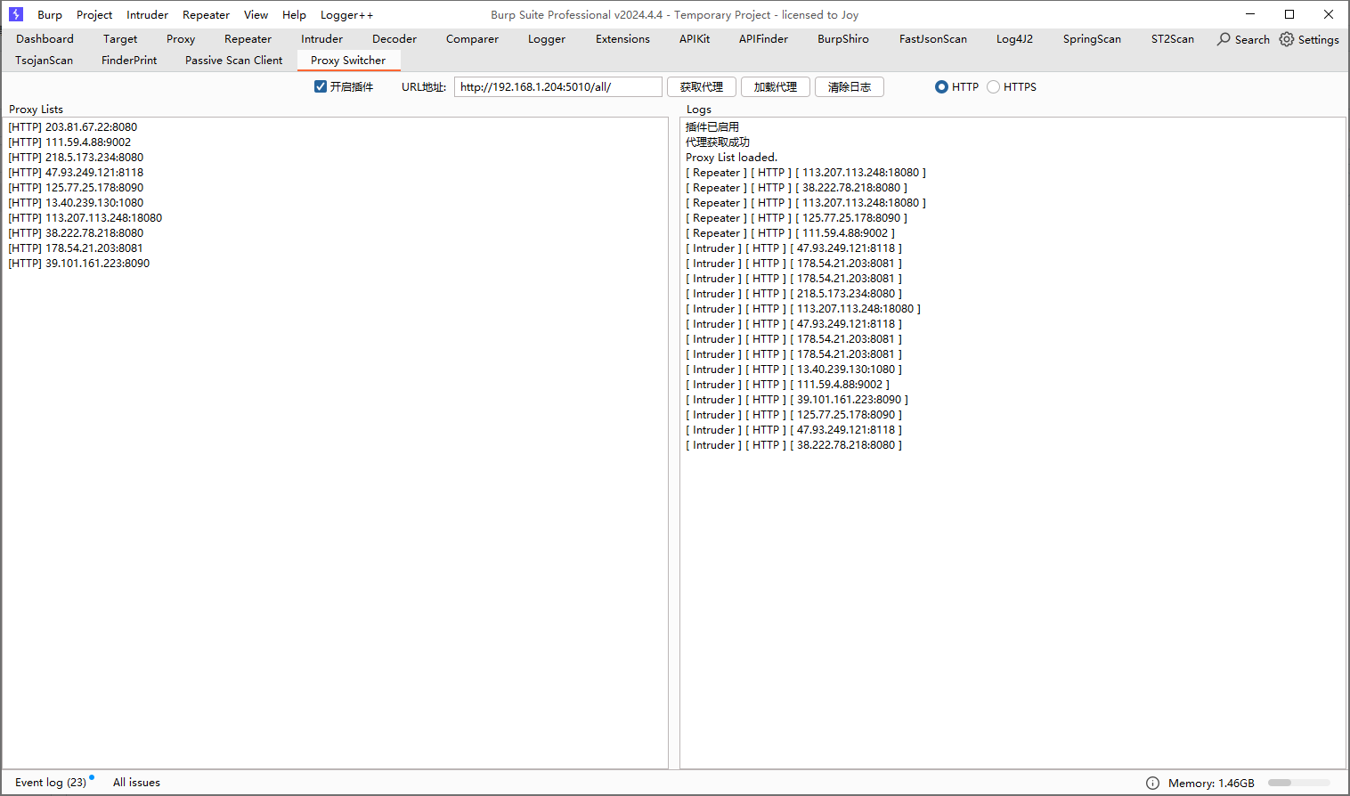Switch to the Comparer tab
Image resolution: width=1350 pixels, height=796 pixels.
tap(472, 39)
